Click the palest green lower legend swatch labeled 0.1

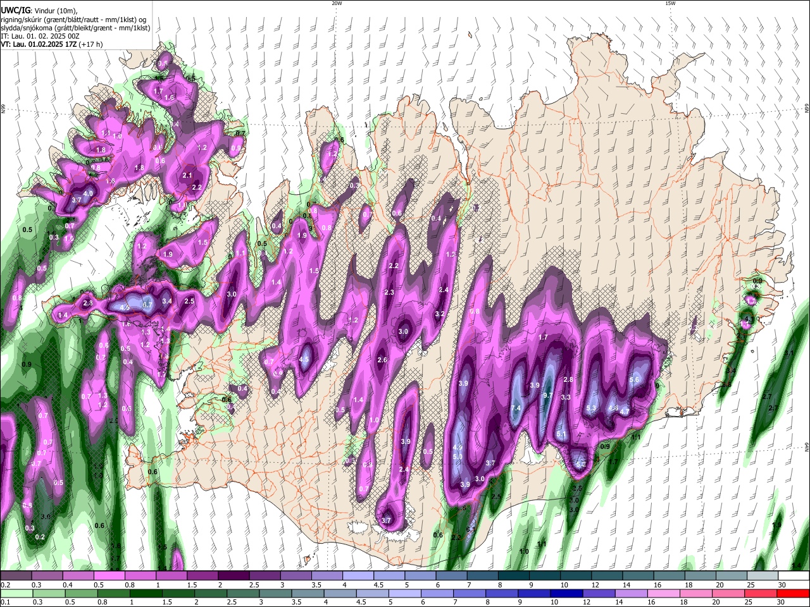point(16,593)
